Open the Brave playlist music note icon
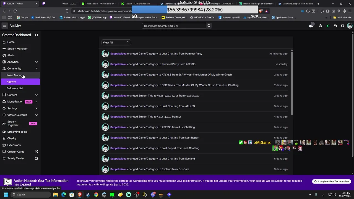The height and width of the screenshot is (199, 354). [322, 11]
